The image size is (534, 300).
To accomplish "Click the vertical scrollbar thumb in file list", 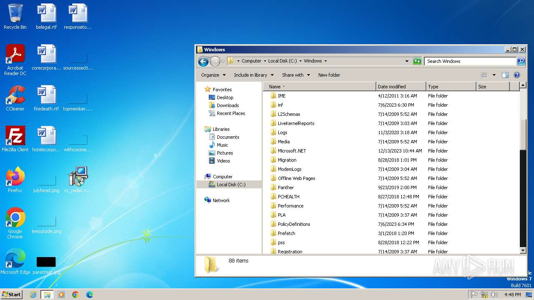I will (x=523, y=134).
